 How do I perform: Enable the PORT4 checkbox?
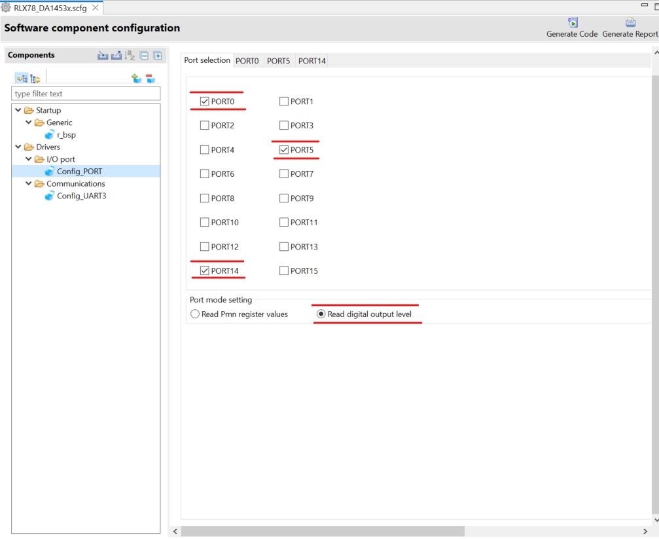point(205,150)
